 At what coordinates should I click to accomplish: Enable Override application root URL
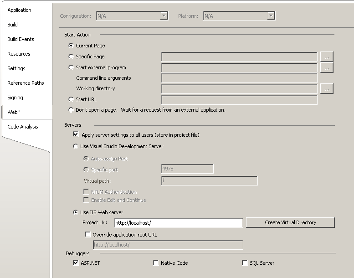pyautogui.click(x=87, y=234)
